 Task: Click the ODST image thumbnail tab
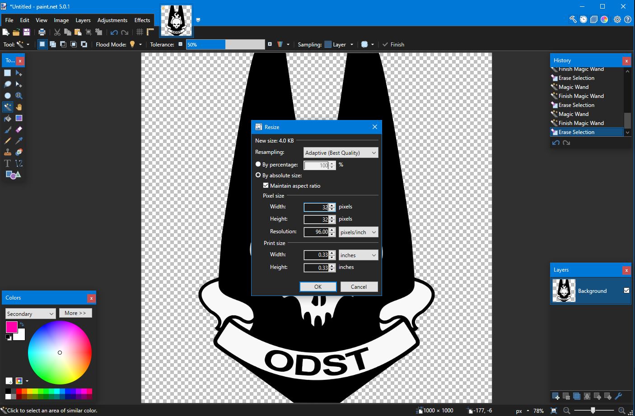(177, 21)
